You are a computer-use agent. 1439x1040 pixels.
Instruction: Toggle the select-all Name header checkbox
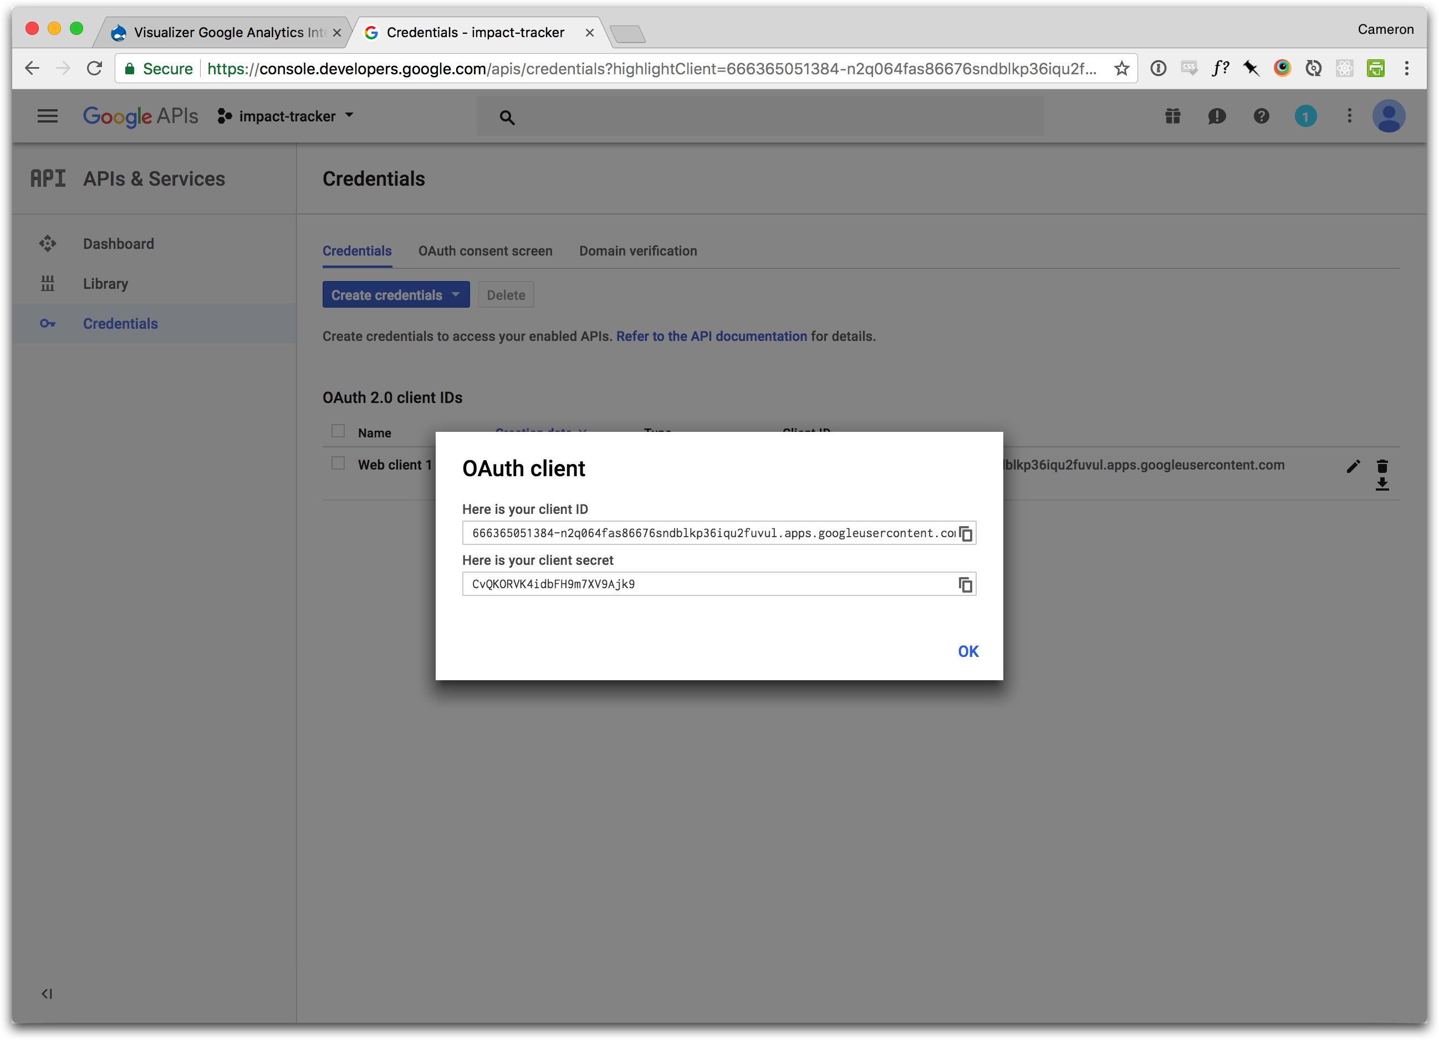point(338,431)
